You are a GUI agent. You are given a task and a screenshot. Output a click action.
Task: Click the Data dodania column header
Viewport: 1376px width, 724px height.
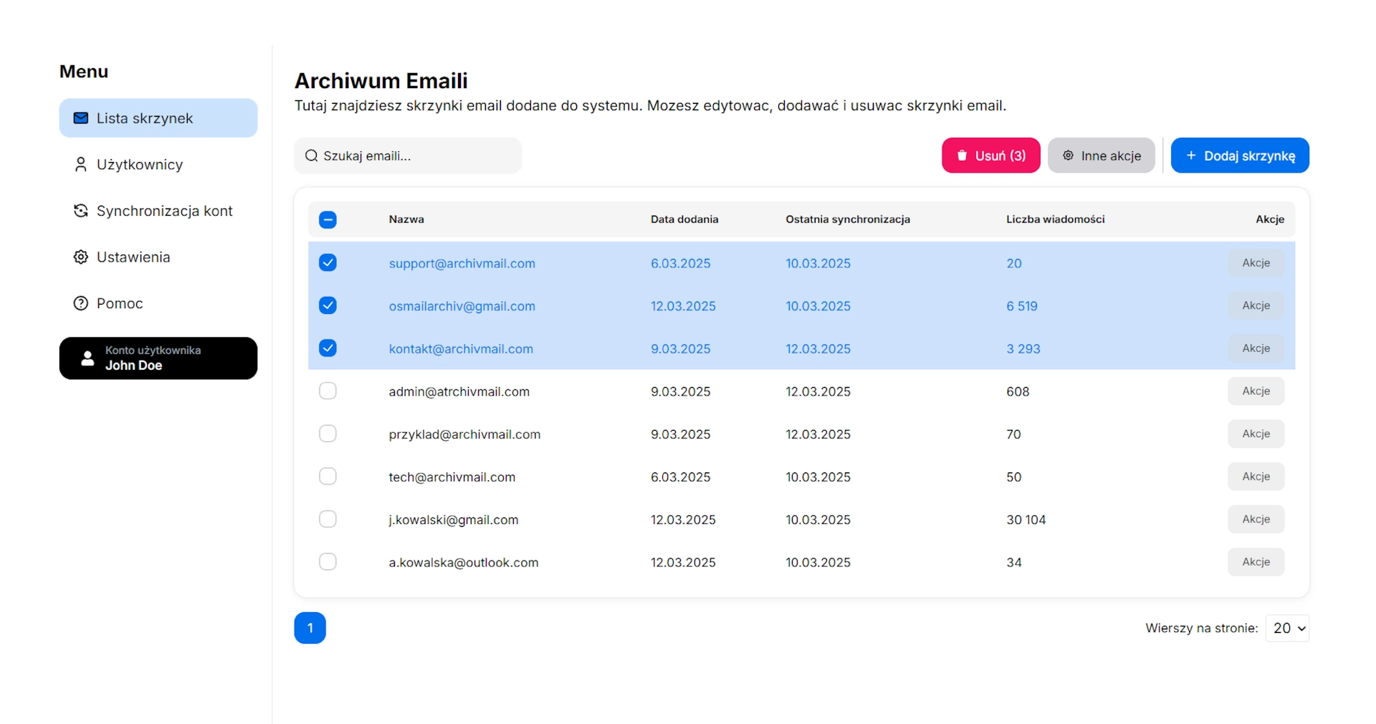click(x=684, y=219)
